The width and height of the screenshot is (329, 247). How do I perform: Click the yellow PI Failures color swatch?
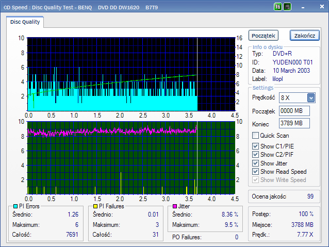tap(95, 206)
